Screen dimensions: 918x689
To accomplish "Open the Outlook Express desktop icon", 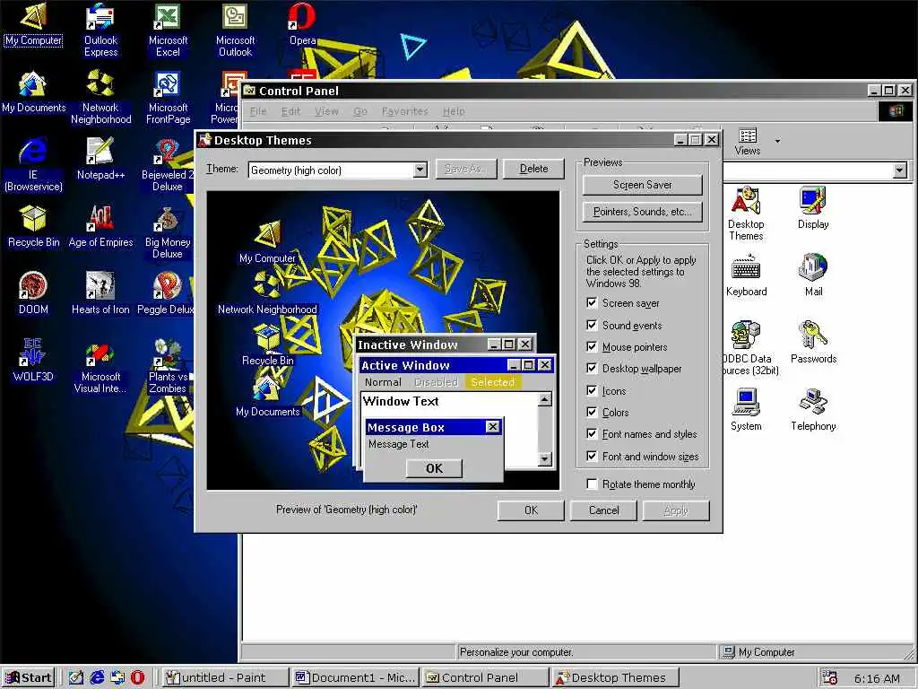I will coord(100,30).
